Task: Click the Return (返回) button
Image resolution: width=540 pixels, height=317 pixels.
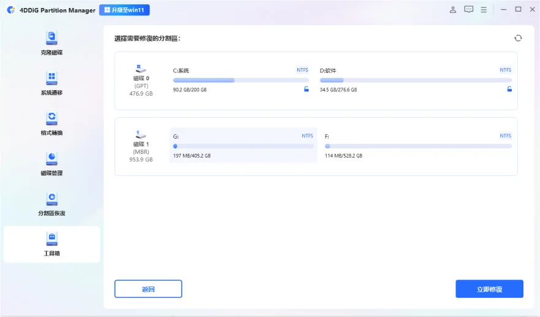Action: point(148,289)
